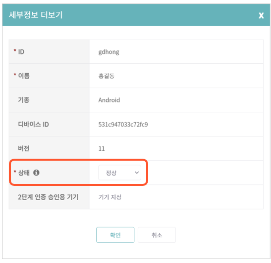
Task: Click the 버전 row label
Action: 24,148
